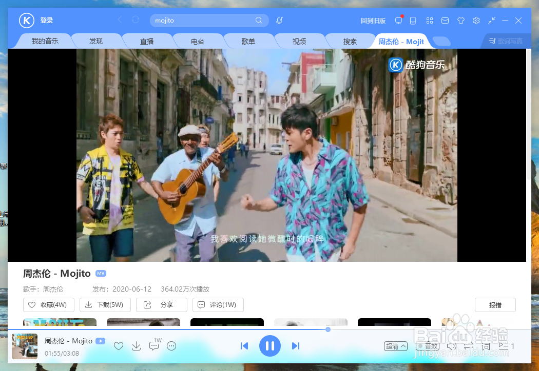Like the song with the heart icon in player bar
This screenshot has height=371, width=539.
pyautogui.click(x=119, y=346)
